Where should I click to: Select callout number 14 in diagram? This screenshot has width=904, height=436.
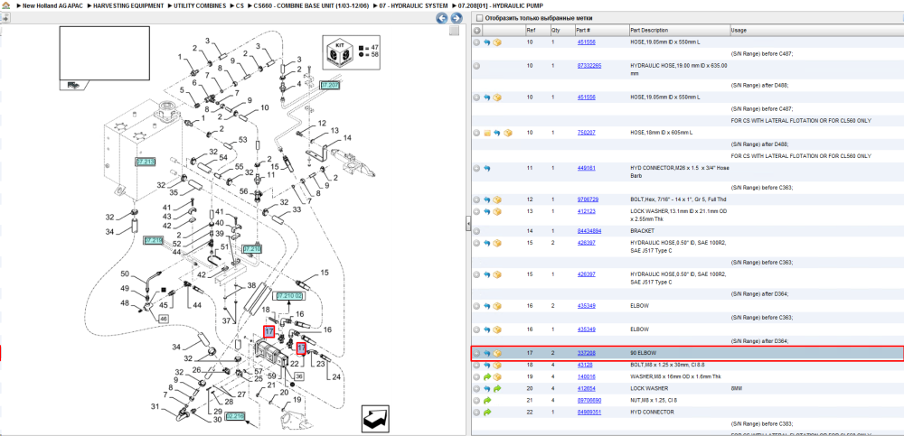347,138
